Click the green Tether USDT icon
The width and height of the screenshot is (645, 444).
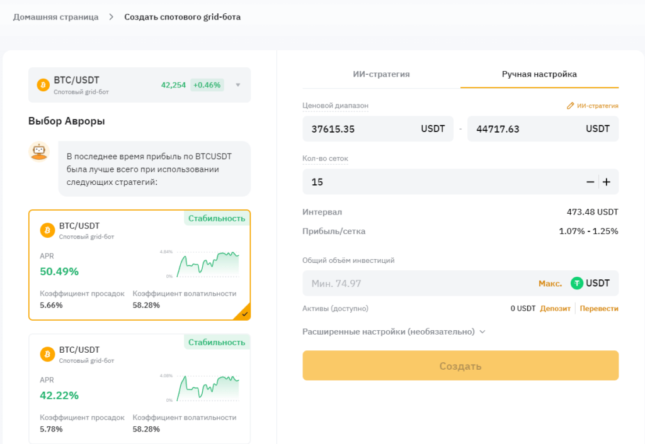577,283
